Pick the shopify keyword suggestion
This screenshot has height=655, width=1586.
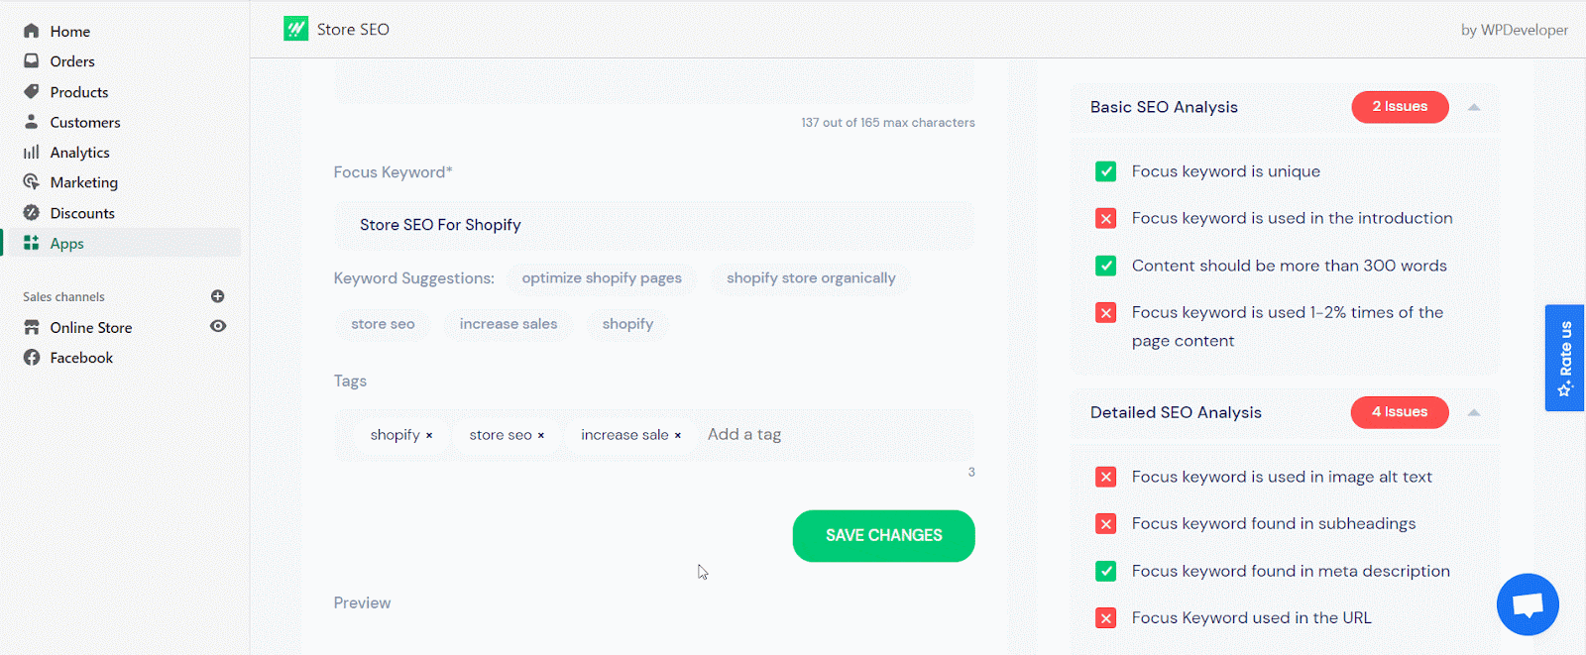[x=627, y=324]
